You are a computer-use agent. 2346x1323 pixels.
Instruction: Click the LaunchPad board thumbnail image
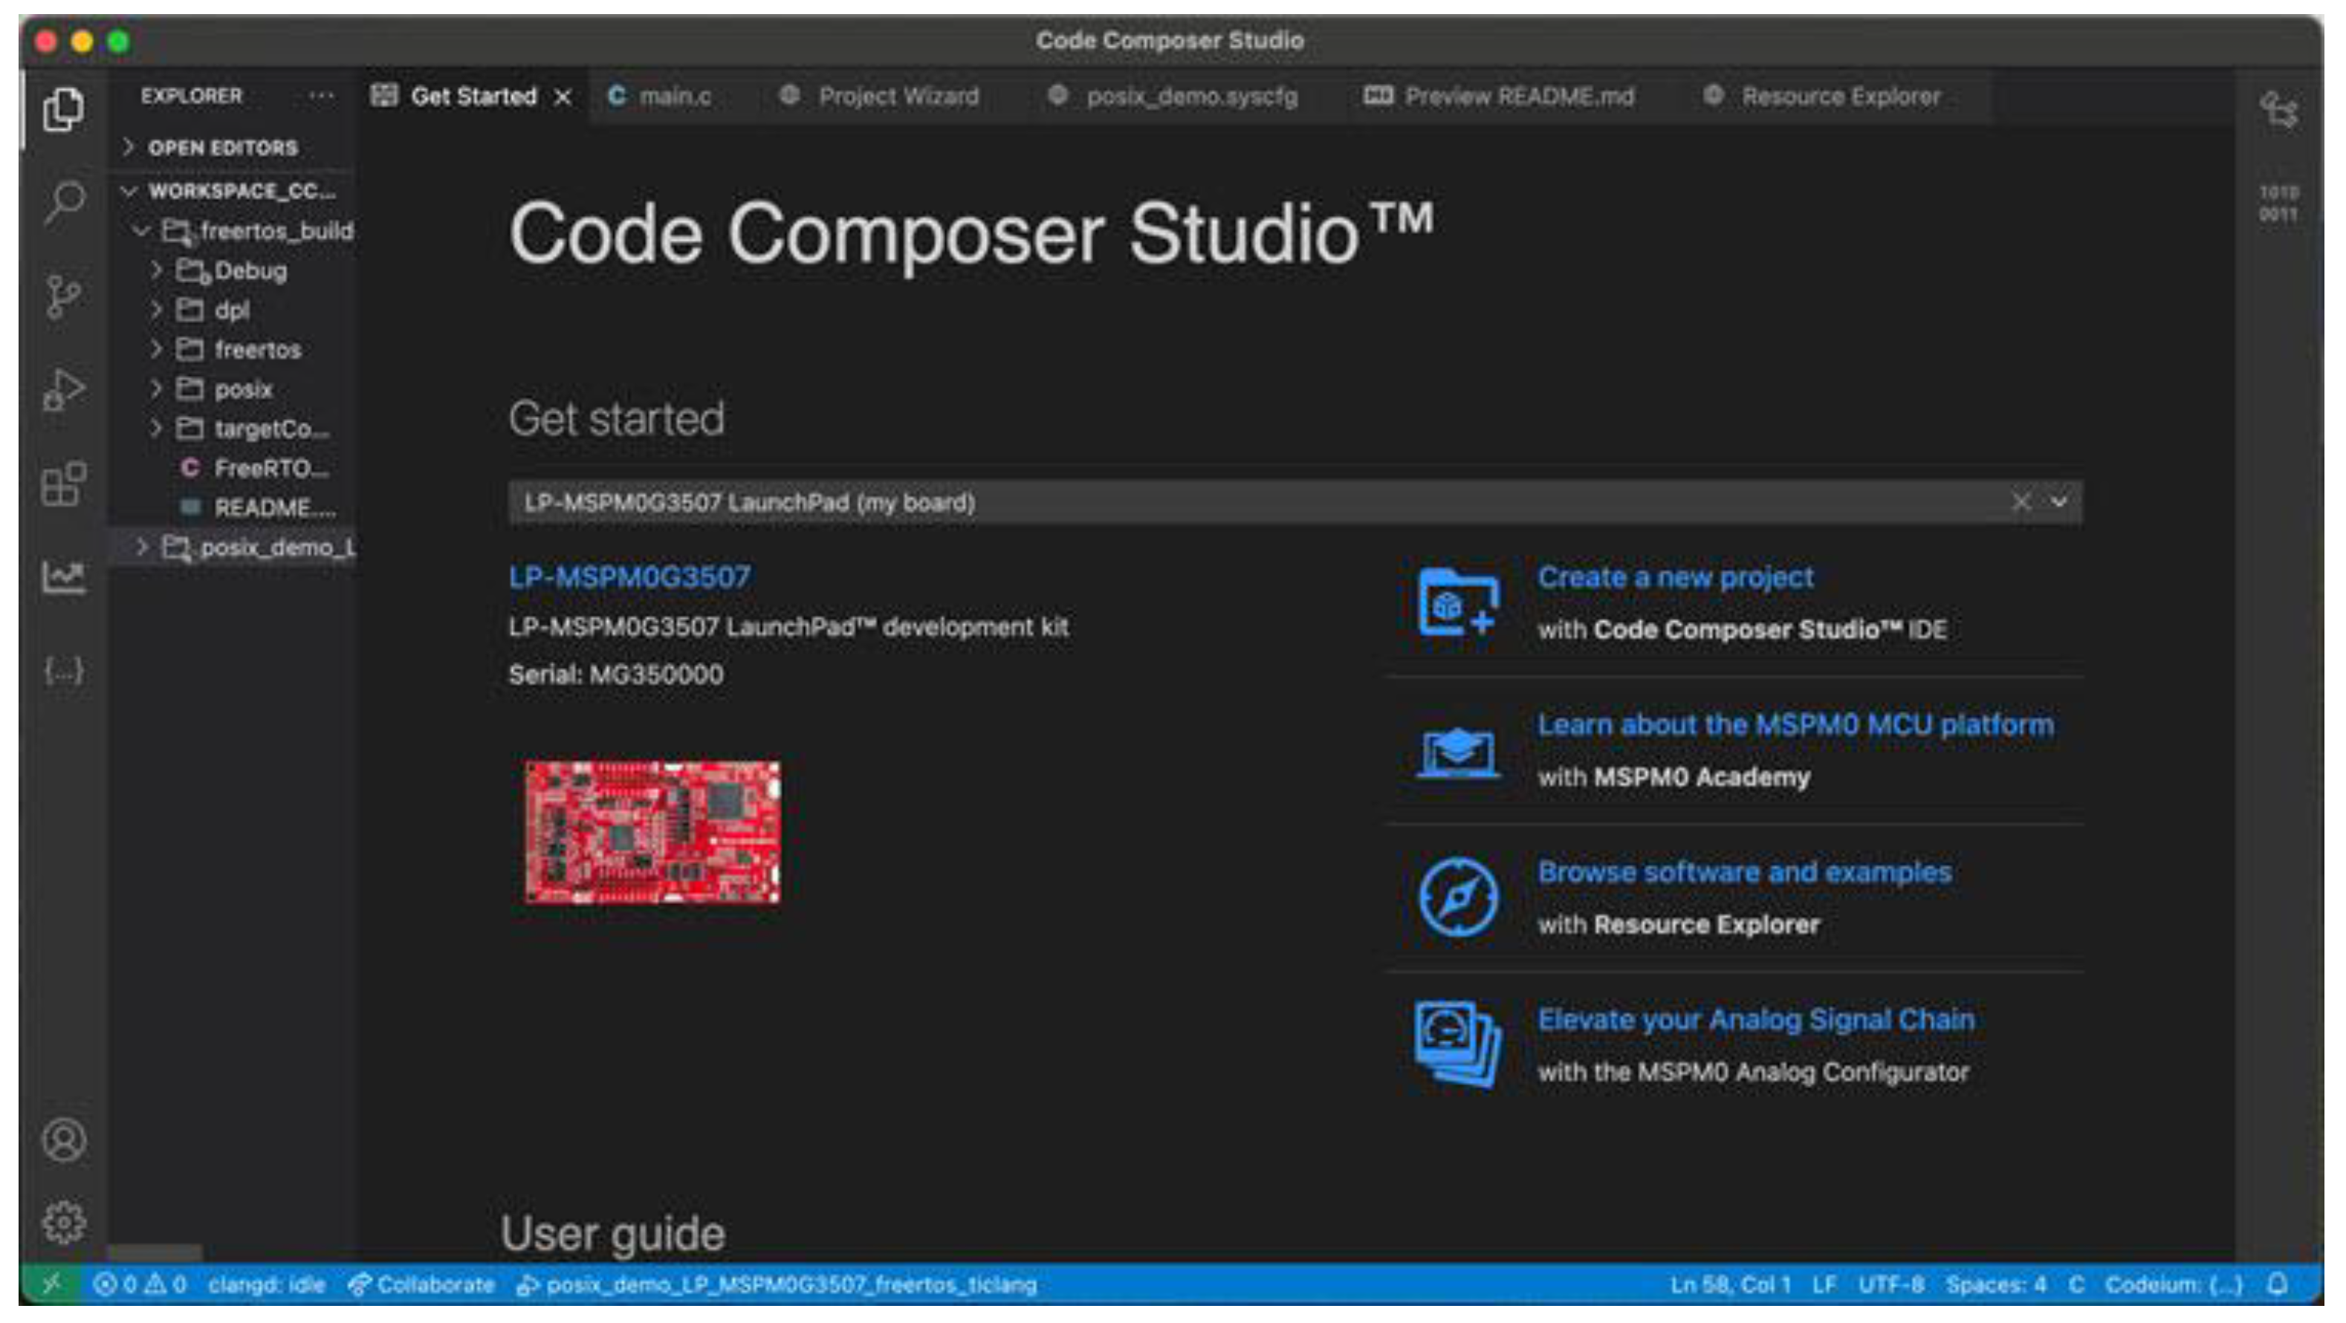(x=652, y=832)
